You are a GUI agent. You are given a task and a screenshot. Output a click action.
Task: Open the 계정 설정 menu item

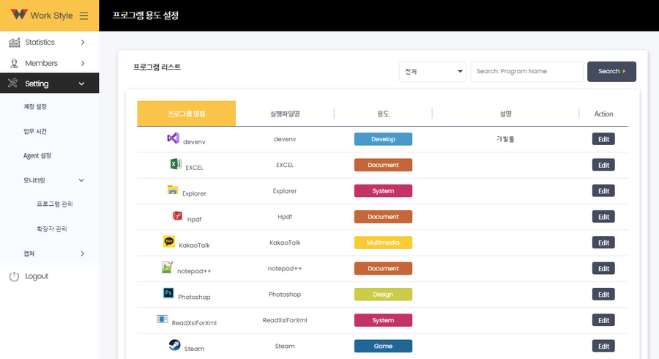tap(35, 107)
